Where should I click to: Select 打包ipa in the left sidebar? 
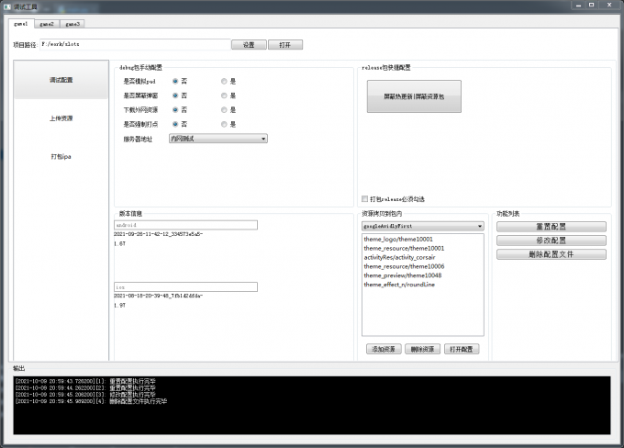61,156
